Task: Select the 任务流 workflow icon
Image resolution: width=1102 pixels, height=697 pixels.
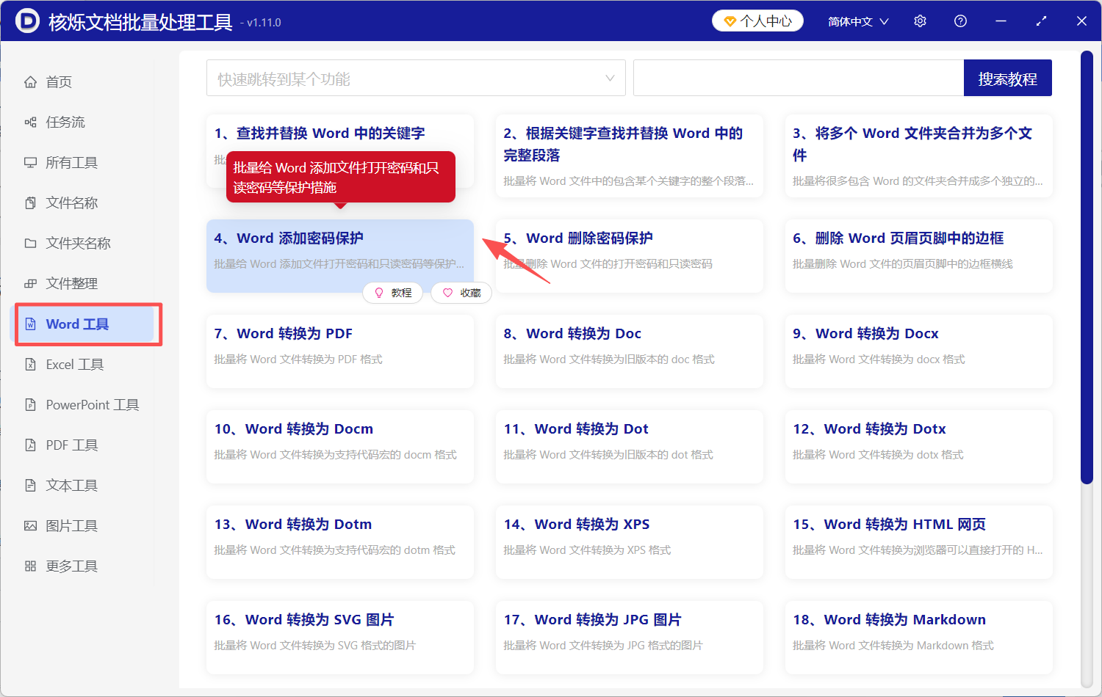Action: pos(30,122)
